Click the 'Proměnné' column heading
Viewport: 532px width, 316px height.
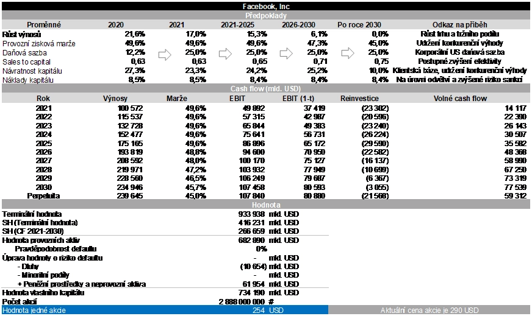44,25
